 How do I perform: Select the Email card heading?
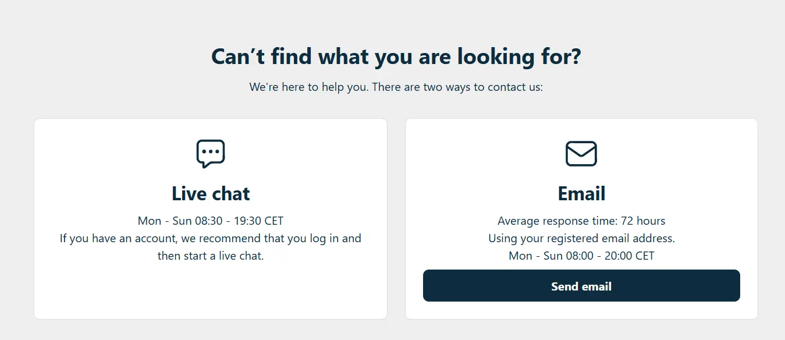tap(581, 193)
